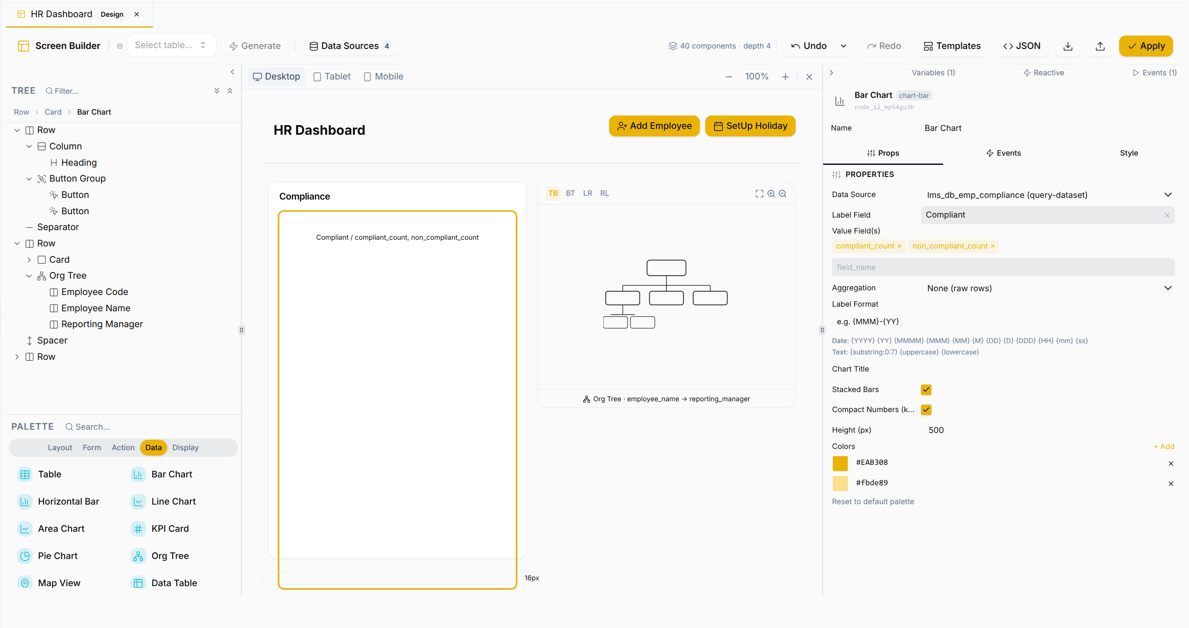Viewport: 1189px width, 628px height.
Task: Add Org Tree from the palette
Action: [160, 556]
